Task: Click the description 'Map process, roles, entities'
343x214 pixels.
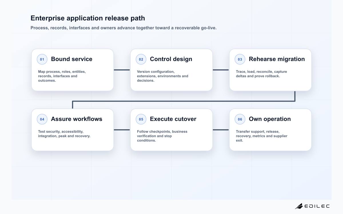Action: pos(62,76)
